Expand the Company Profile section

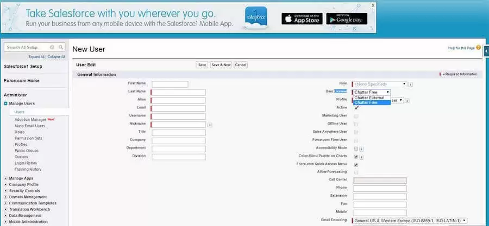tap(5, 185)
